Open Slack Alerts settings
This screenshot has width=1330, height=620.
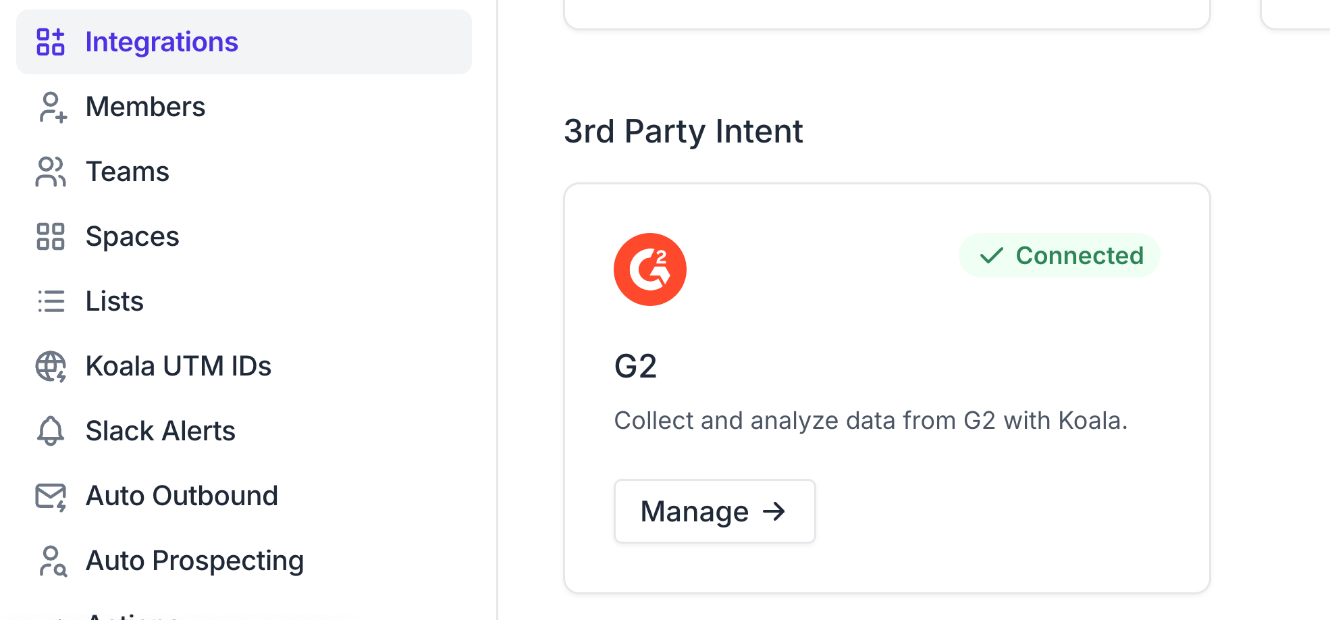coord(160,431)
